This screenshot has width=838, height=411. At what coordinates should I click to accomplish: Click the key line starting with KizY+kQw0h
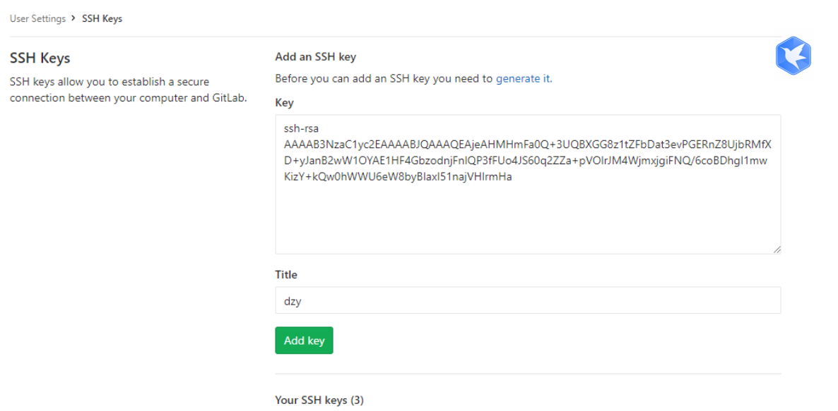[x=399, y=177]
